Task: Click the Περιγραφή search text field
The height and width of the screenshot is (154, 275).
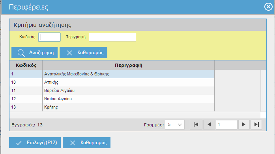Action: [x=112, y=37]
